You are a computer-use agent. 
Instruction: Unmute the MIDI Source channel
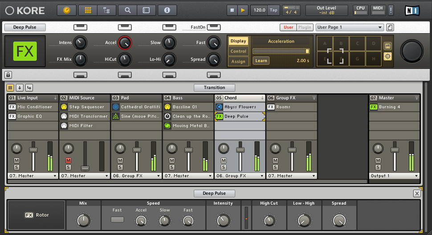pos(68,160)
